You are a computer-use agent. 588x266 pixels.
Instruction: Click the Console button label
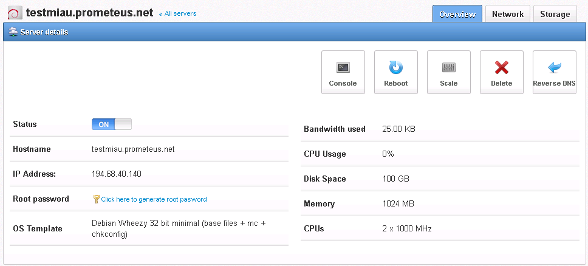(x=343, y=83)
